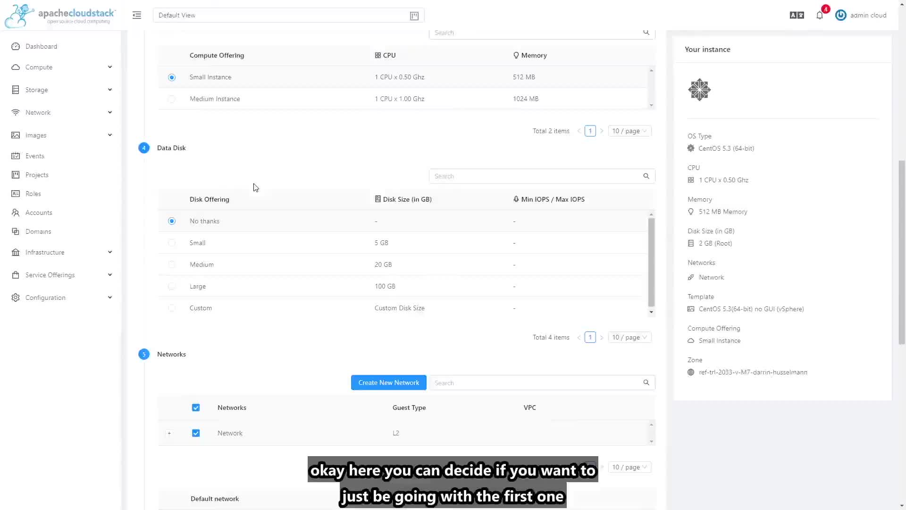Viewport: 906px width, 510px height.
Task: Select the Small 5 GB disk offering radio
Action: click(172, 243)
